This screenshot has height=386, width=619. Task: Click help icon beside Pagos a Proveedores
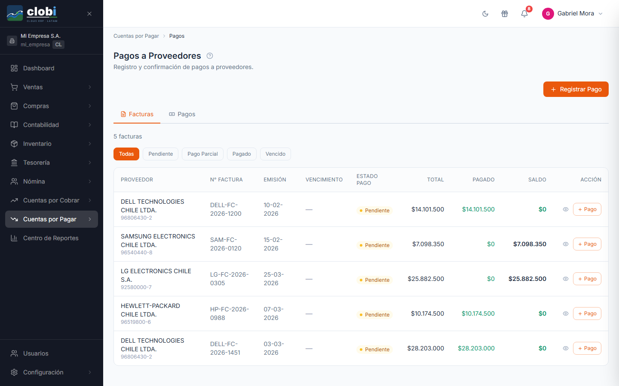tap(210, 56)
